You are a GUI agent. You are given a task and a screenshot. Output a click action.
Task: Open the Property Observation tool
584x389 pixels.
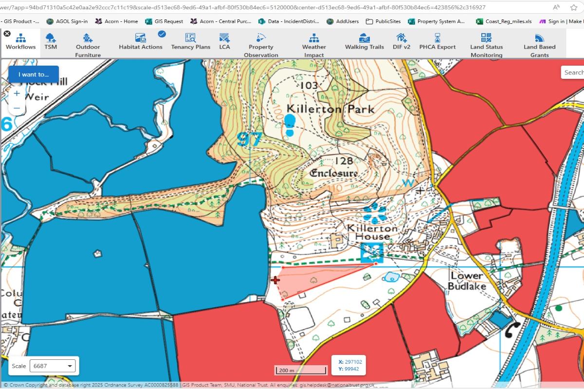(261, 43)
